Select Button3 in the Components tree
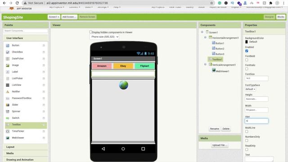Image resolution: width=288 pixels, height=162 pixels. 218,54
